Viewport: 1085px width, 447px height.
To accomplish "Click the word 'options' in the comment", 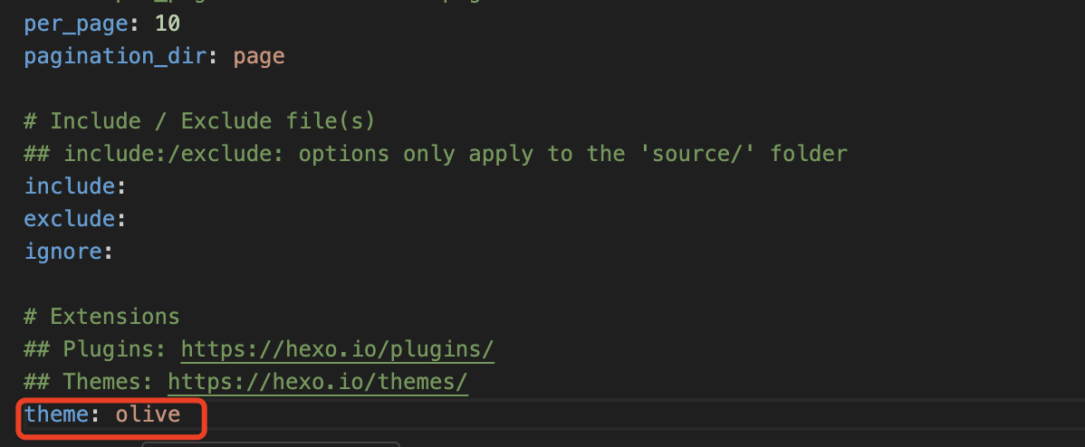I will point(343,154).
